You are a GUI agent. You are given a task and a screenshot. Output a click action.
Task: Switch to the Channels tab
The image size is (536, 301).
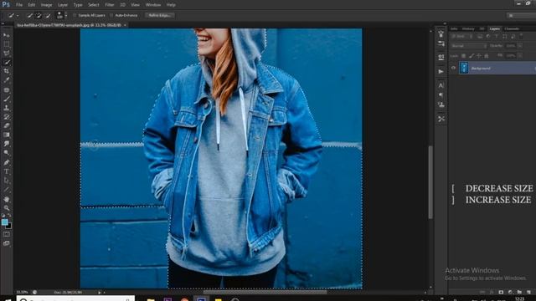click(512, 29)
